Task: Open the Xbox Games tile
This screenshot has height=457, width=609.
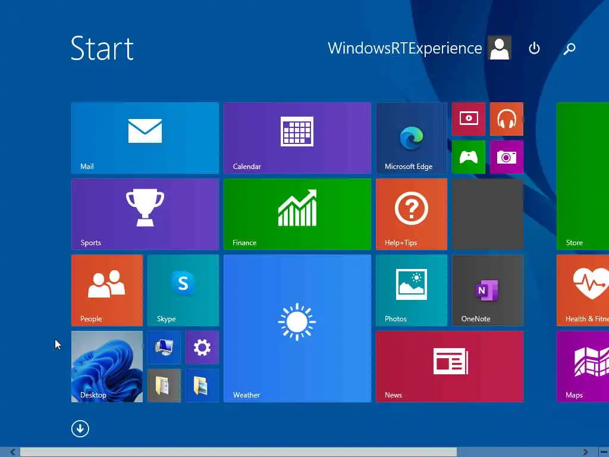Action: [469, 157]
